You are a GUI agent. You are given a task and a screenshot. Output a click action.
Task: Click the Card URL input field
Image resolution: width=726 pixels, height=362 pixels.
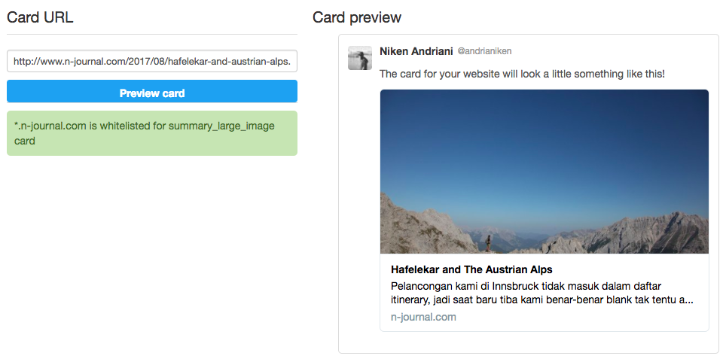(x=152, y=61)
